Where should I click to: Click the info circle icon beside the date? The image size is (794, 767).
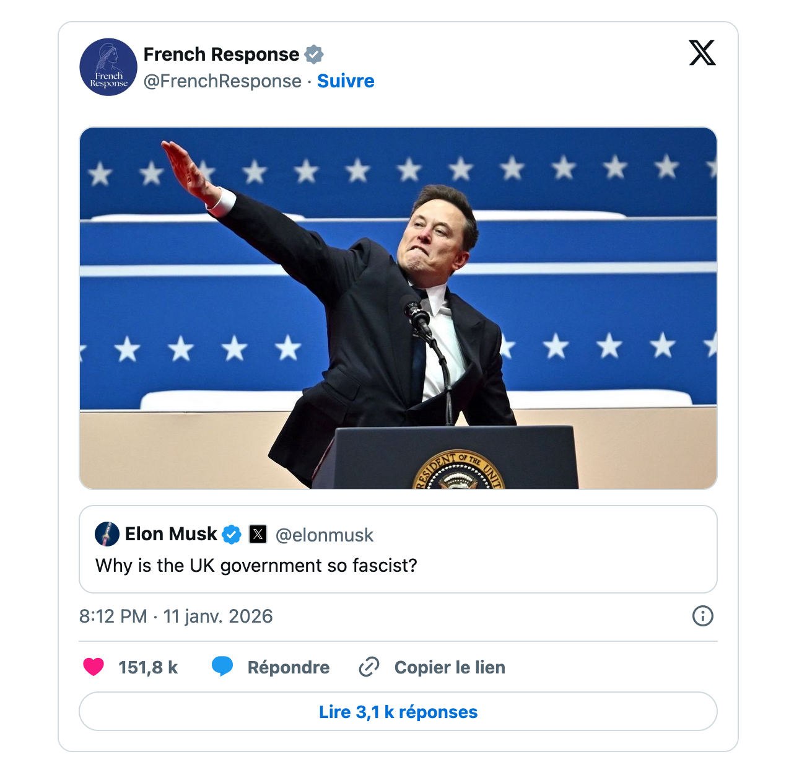[702, 616]
